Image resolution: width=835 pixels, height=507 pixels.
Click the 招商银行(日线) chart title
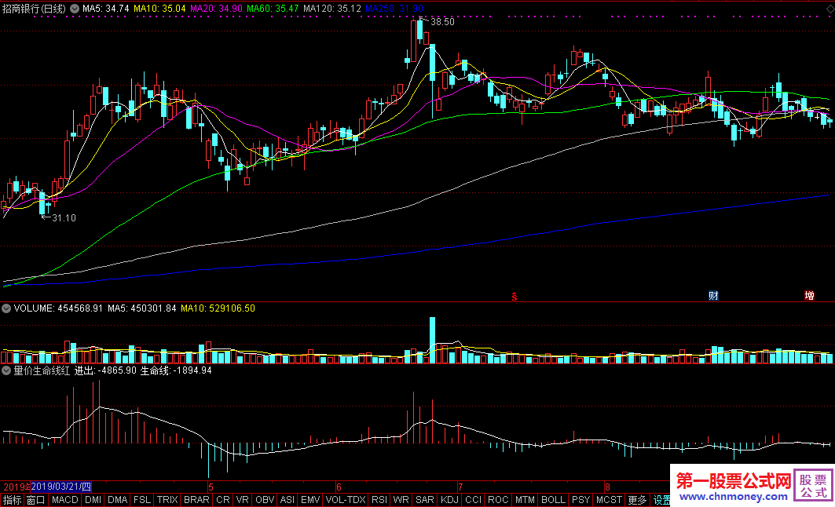click(x=34, y=9)
